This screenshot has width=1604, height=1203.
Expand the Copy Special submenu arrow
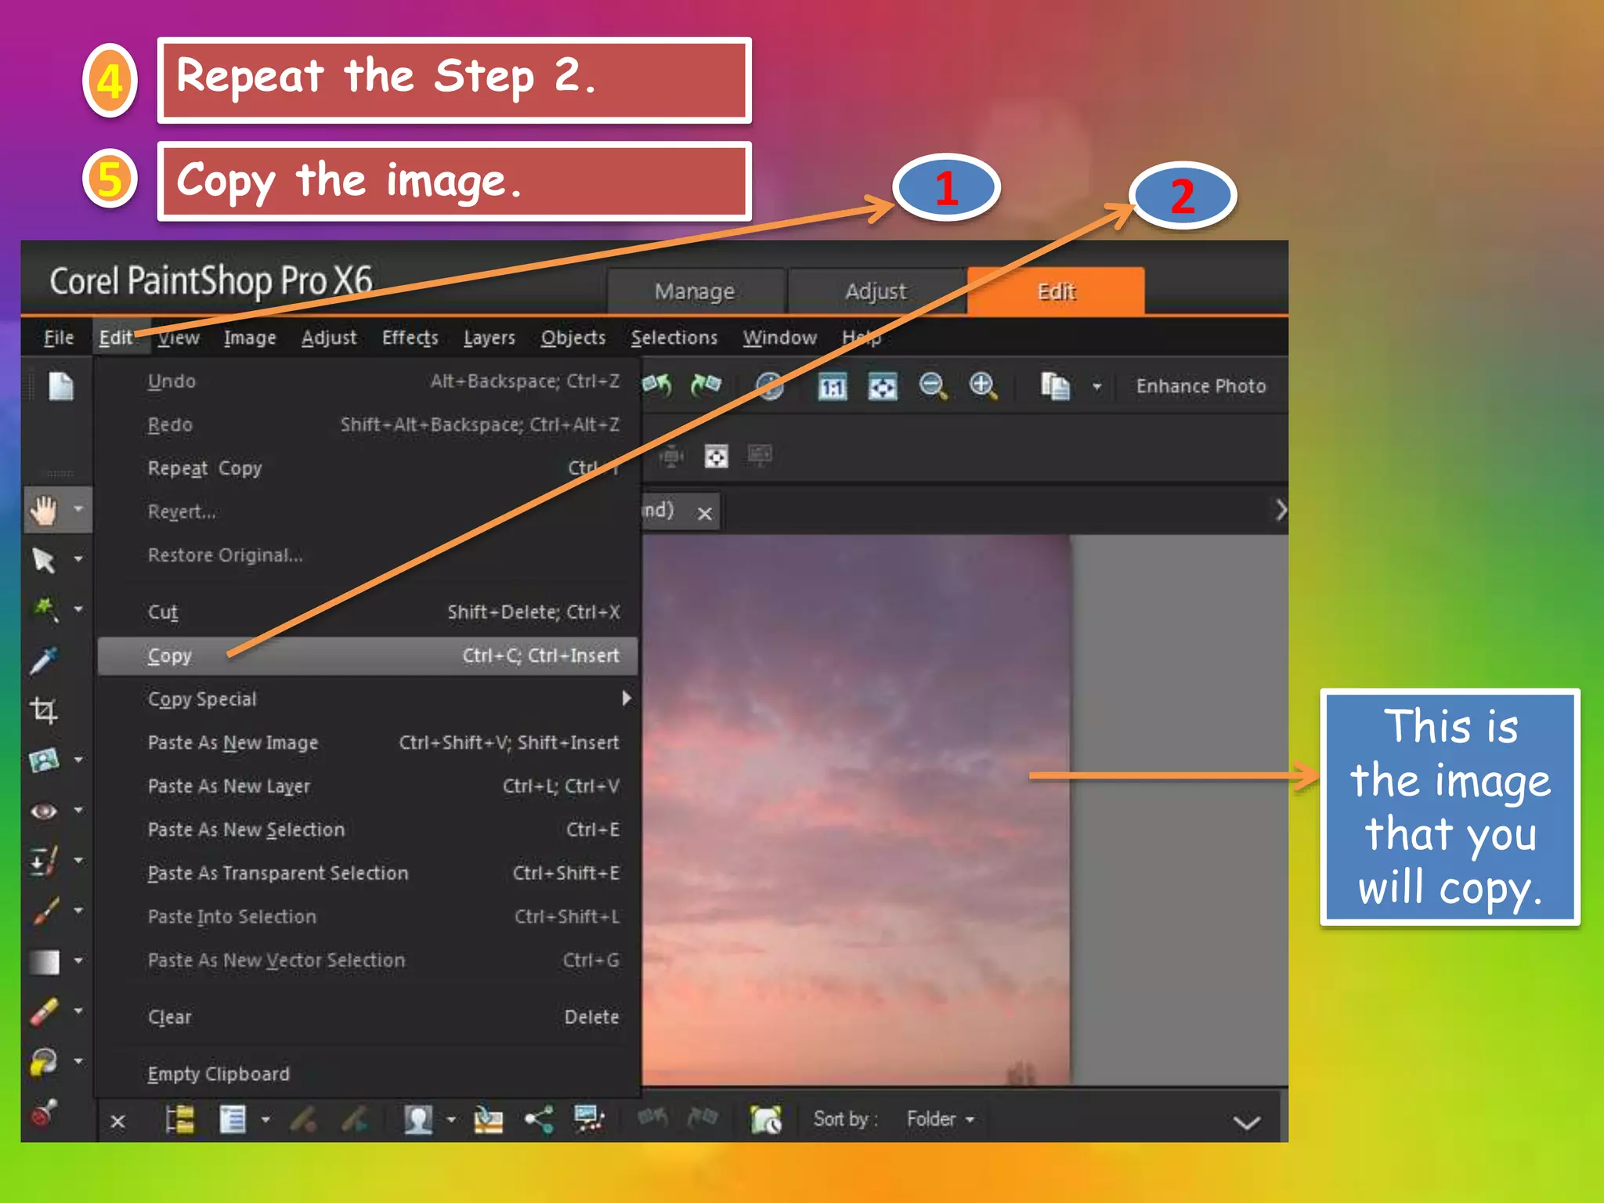click(627, 698)
